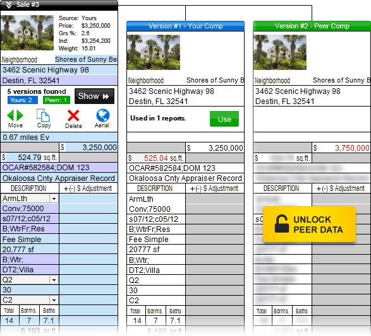Click the age 30 field in Sale #3
371x336 pixels.
pos(30,290)
